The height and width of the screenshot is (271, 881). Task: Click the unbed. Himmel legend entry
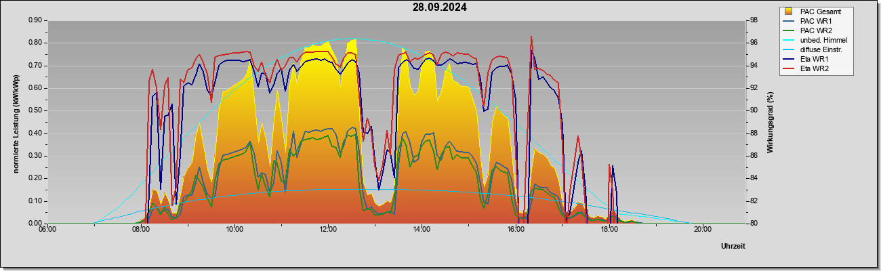coord(815,40)
